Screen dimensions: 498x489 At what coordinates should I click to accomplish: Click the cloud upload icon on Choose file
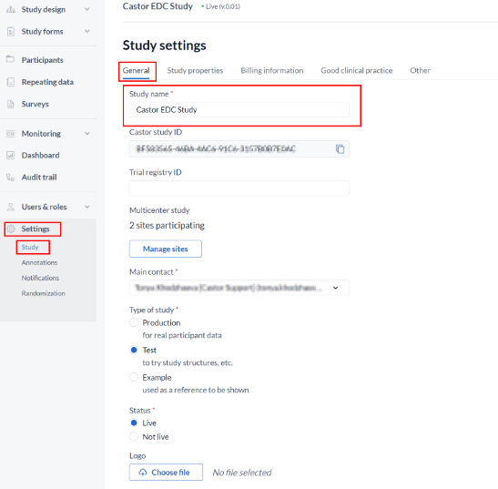click(143, 473)
